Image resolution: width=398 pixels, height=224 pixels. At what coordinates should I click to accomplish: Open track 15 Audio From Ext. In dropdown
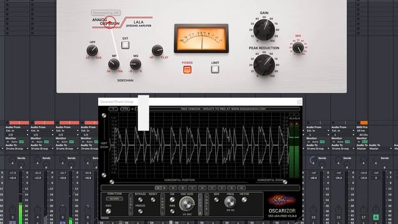[318, 131]
